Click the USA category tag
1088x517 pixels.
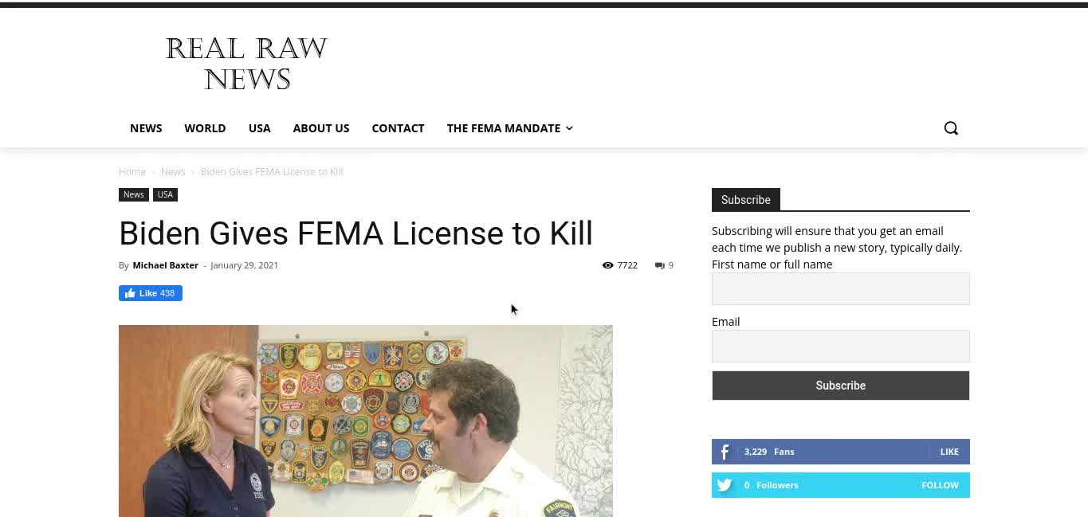165,194
